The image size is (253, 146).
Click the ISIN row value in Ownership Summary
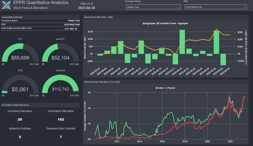72,25
